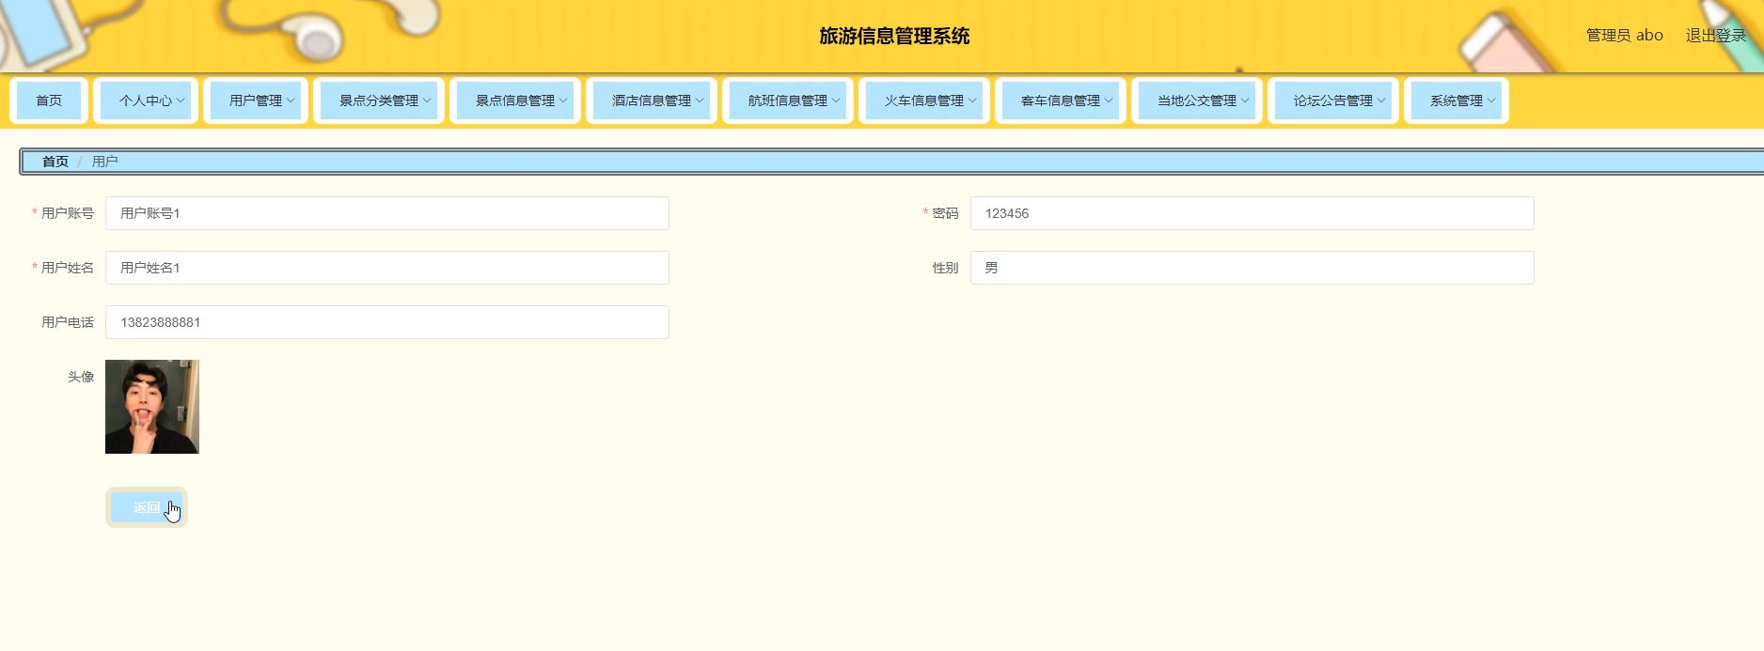Viewport: 1764px width, 651px height.
Task: Click the 头像 avatar thumbnail image
Action: click(152, 407)
